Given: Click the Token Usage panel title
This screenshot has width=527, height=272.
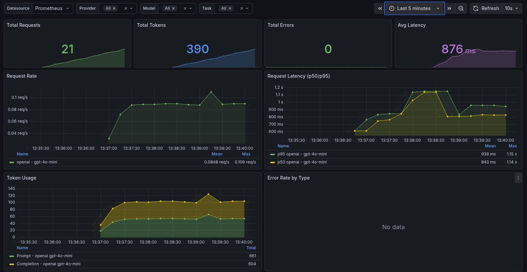Looking at the screenshot, I should pos(22,178).
